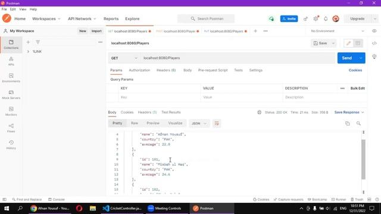Click the Invite button
Image resolution: width=381 pixels, height=214 pixels.
289,18
